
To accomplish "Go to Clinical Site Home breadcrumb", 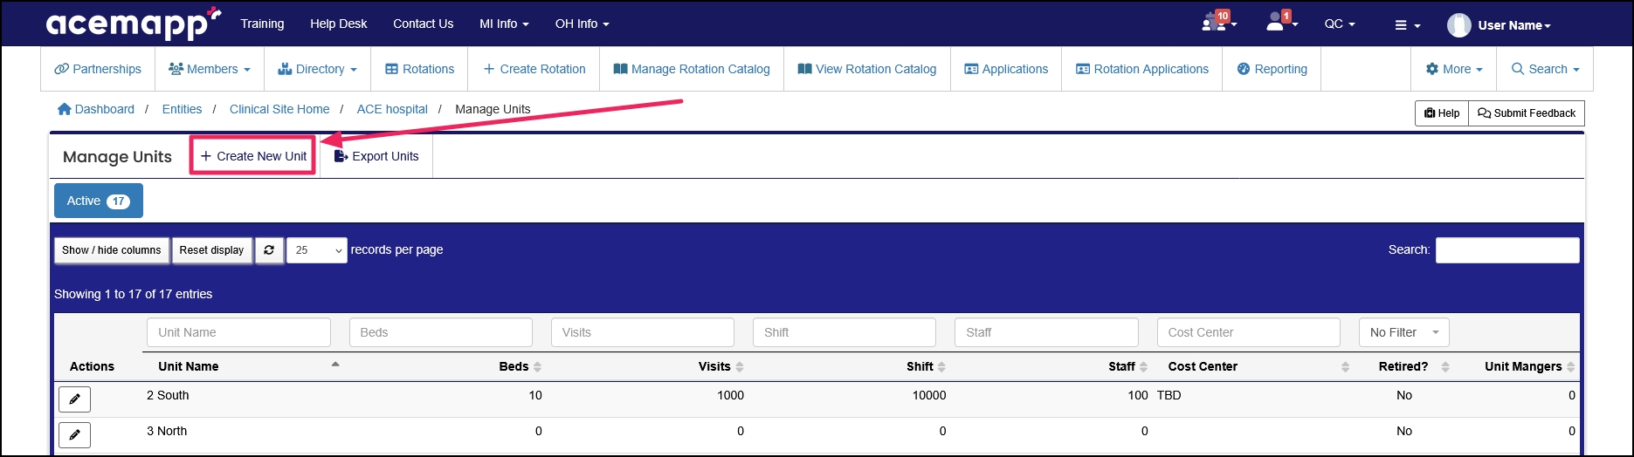I will coord(279,109).
